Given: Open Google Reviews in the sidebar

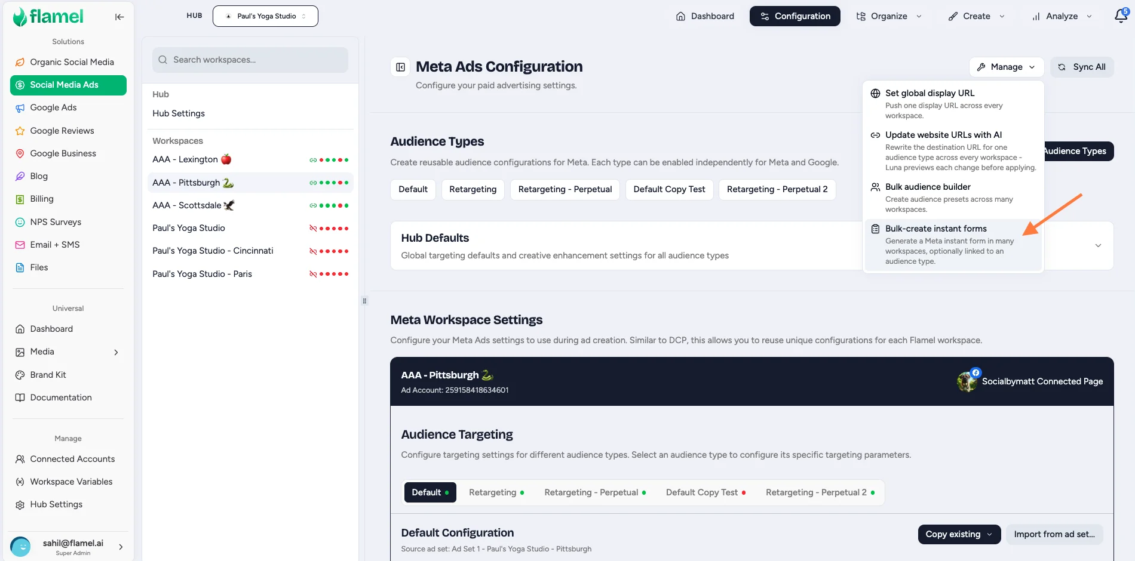Looking at the screenshot, I should (x=68, y=131).
